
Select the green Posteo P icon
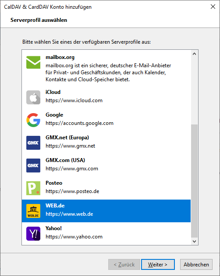click(33, 188)
